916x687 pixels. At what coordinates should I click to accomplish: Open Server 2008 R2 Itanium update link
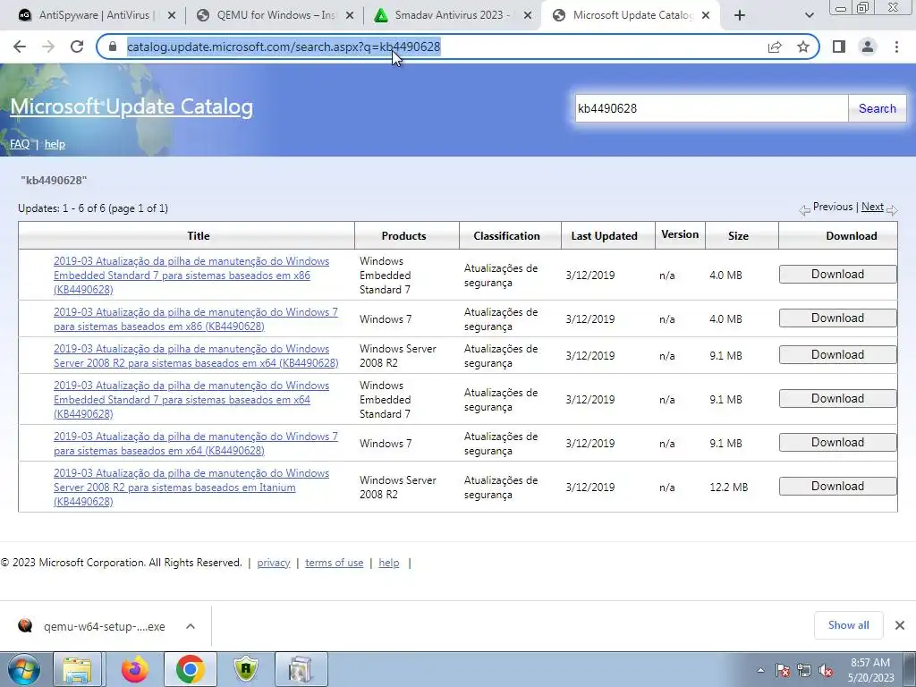[191, 488]
